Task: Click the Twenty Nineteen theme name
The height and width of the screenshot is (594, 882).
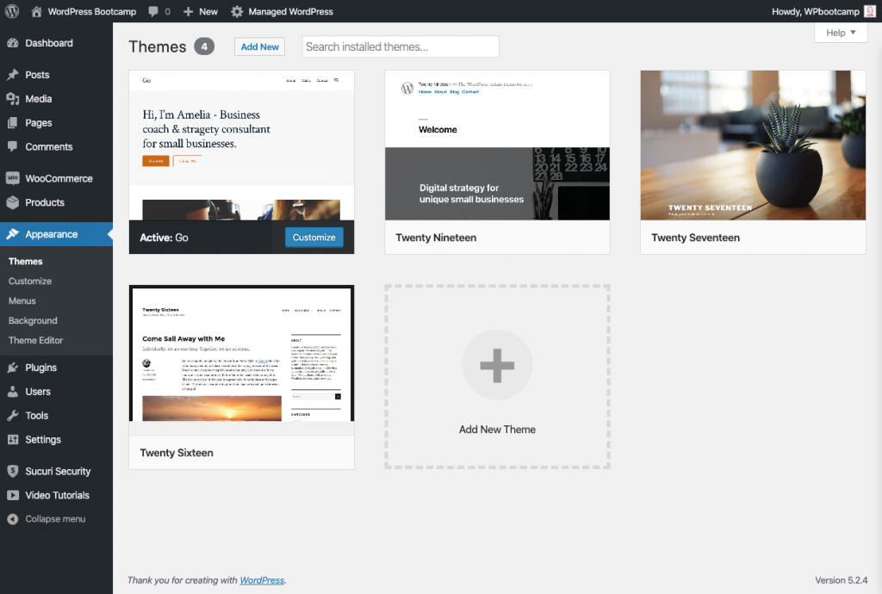Action: click(x=436, y=238)
